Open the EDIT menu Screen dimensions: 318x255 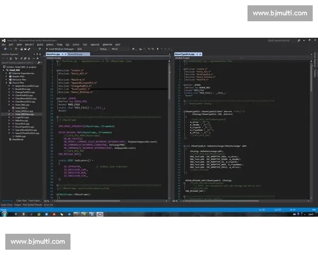[11, 45]
